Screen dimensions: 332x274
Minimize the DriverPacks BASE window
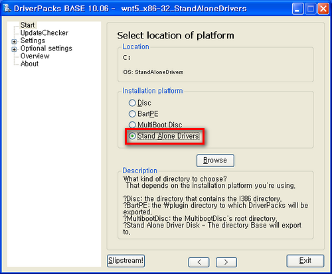pyautogui.click(x=297, y=9)
